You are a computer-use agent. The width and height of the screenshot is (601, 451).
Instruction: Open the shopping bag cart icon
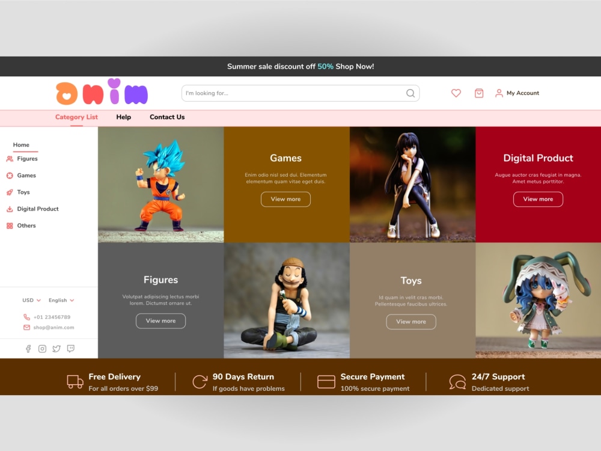(479, 93)
